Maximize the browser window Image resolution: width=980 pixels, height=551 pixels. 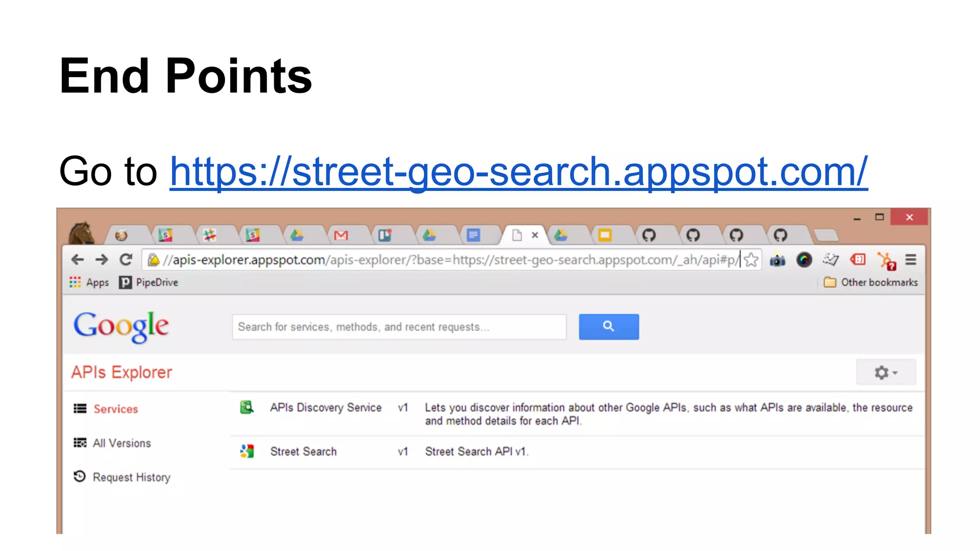point(880,217)
